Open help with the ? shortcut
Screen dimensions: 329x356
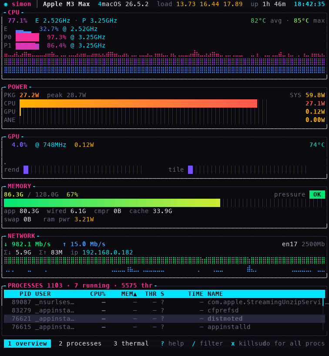(172, 343)
